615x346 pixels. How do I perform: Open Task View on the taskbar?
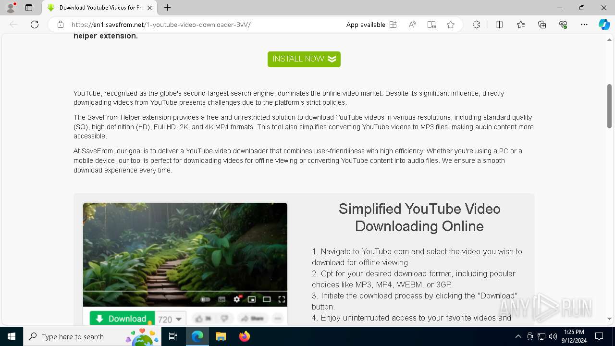pos(173,336)
